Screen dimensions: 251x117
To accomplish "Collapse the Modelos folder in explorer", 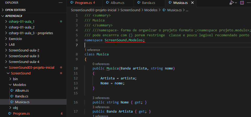I will pos(19,85).
